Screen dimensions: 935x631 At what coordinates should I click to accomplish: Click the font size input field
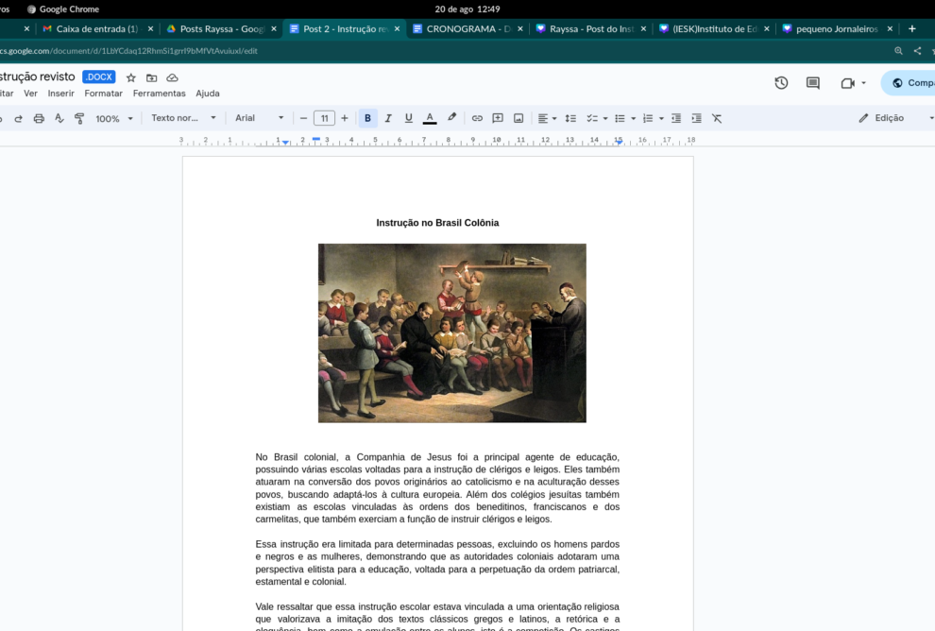(324, 118)
